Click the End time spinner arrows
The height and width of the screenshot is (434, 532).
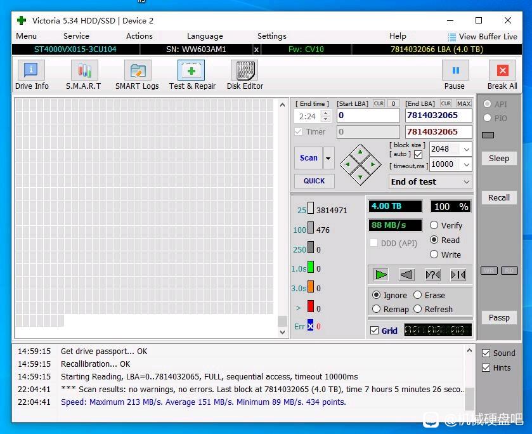point(325,117)
